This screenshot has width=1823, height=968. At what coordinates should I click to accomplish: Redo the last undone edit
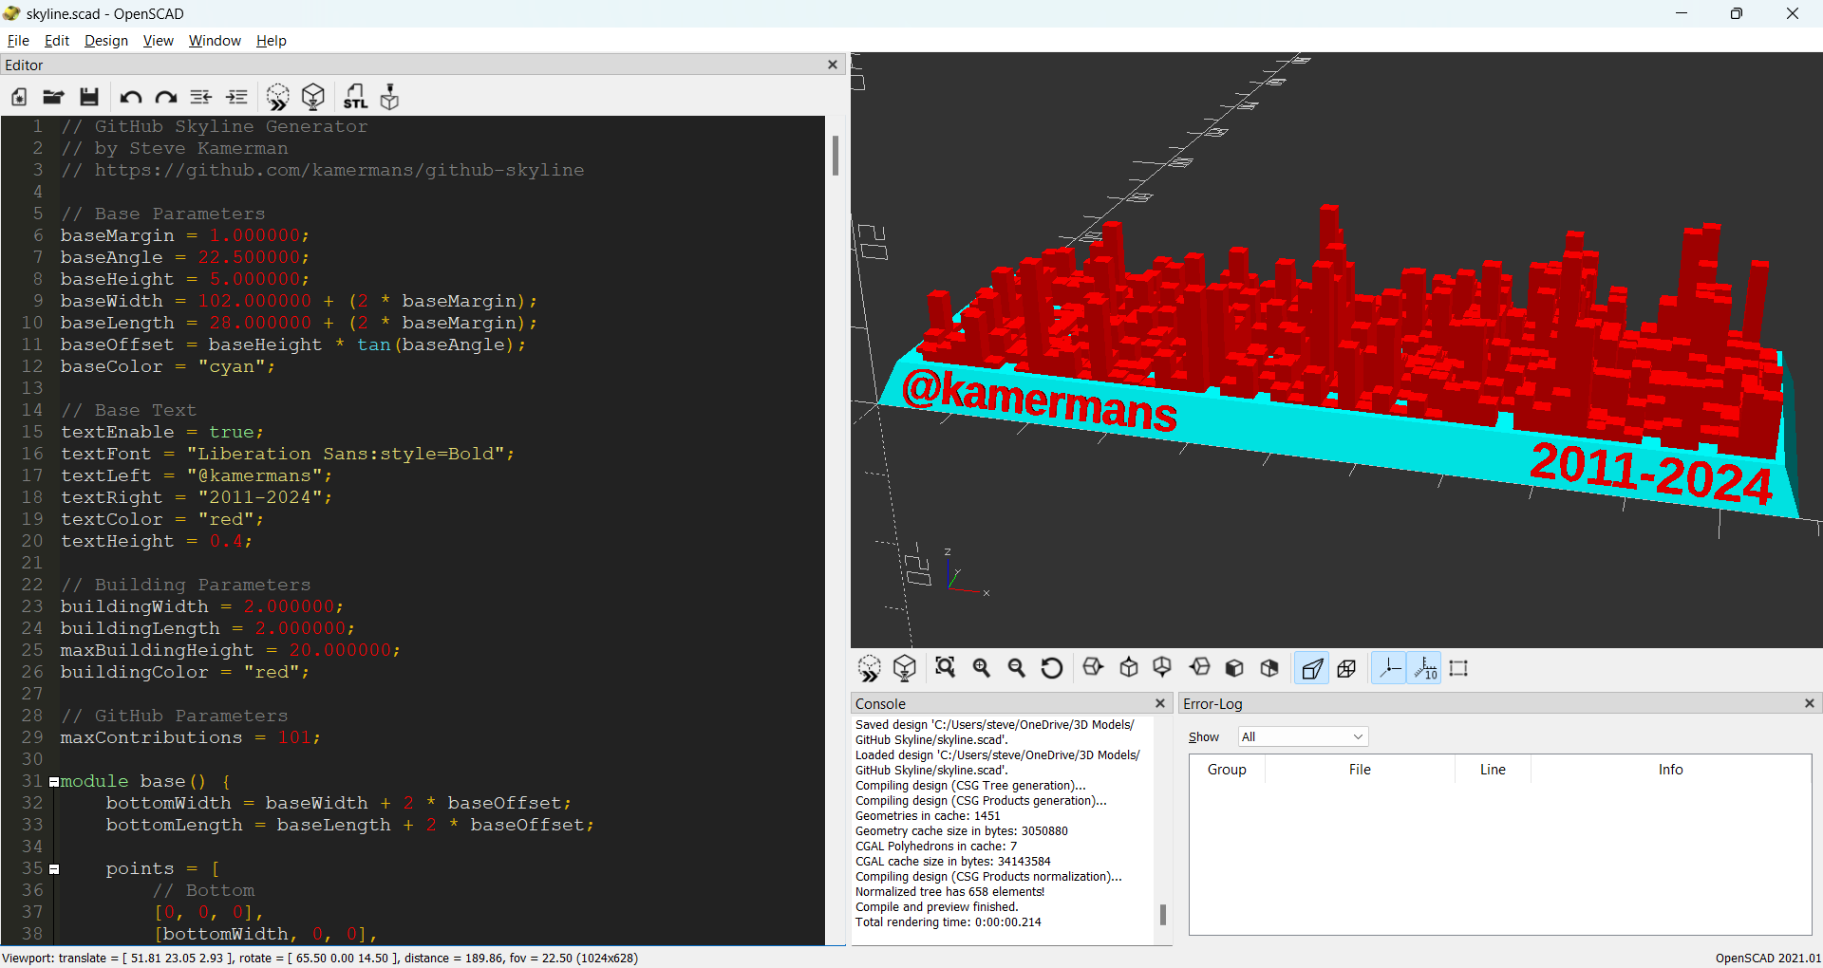click(x=166, y=97)
